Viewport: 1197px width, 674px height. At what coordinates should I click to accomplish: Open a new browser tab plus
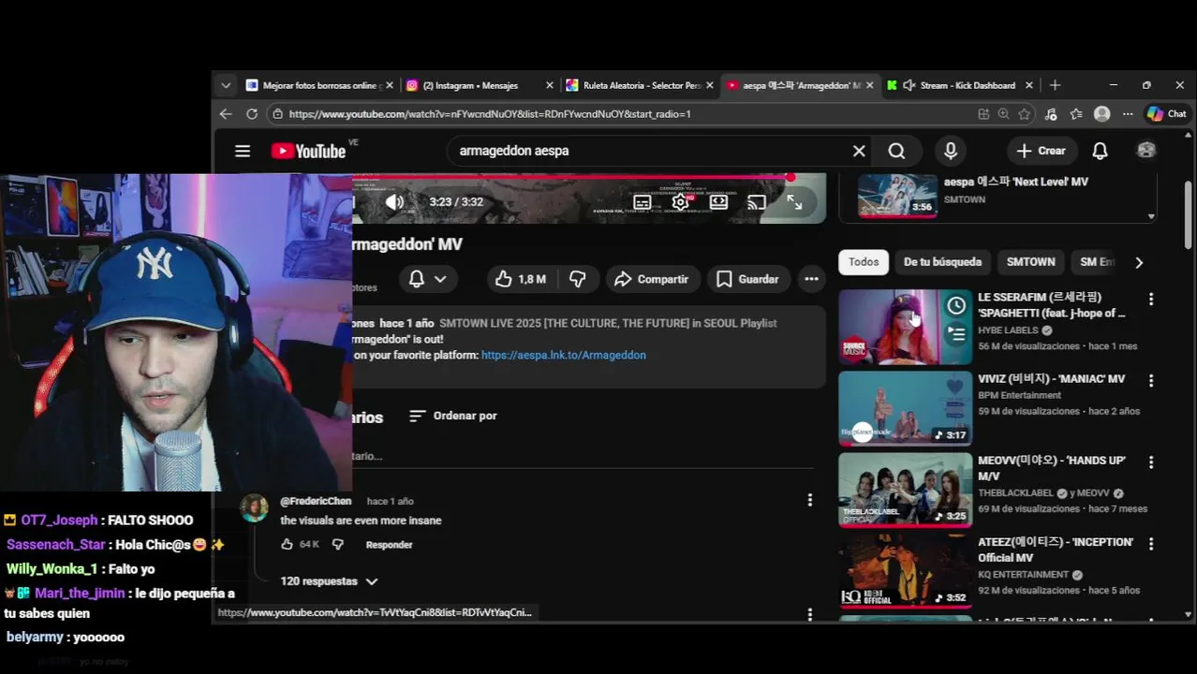[x=1055, y=85]
